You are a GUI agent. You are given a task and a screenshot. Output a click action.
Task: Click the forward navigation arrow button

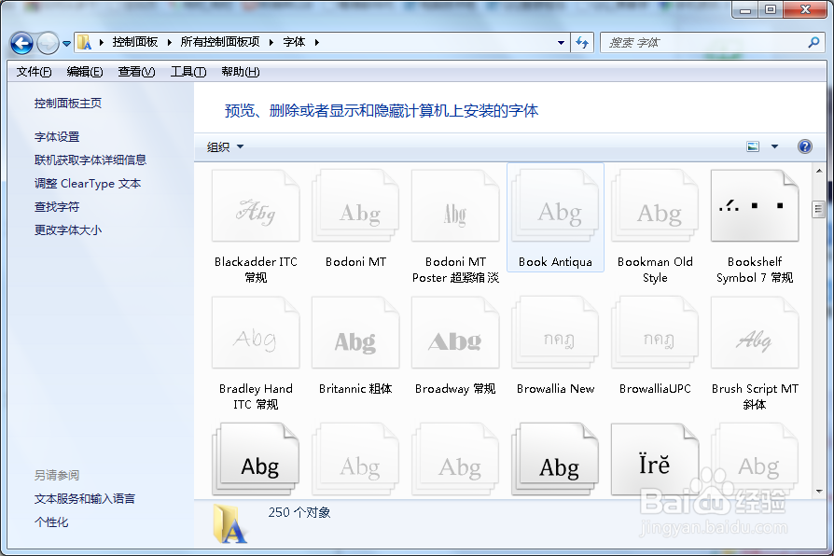(x=48, y=43)
